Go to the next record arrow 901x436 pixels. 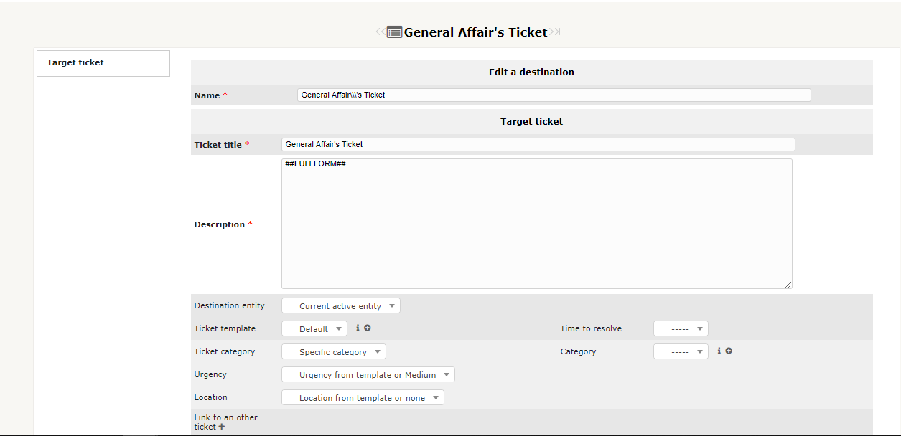click(551, 32)
